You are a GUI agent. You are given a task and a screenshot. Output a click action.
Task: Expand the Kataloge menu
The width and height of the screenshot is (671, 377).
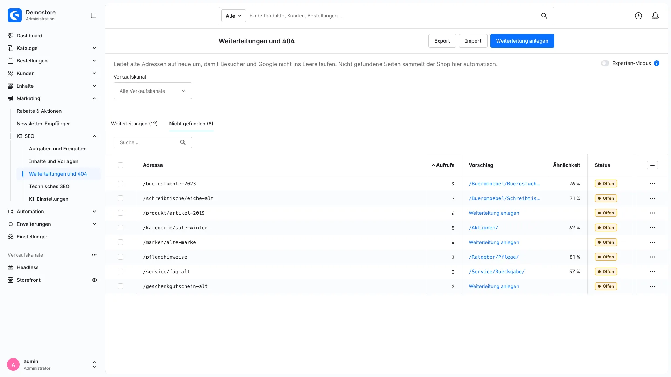94,48
